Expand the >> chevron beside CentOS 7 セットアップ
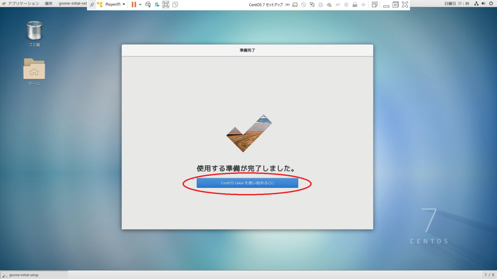This screenshot has height=279, width=497. (287, 5)
